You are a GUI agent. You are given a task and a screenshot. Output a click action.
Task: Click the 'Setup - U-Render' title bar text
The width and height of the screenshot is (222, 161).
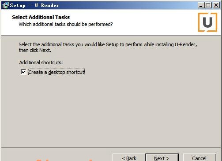34,5
